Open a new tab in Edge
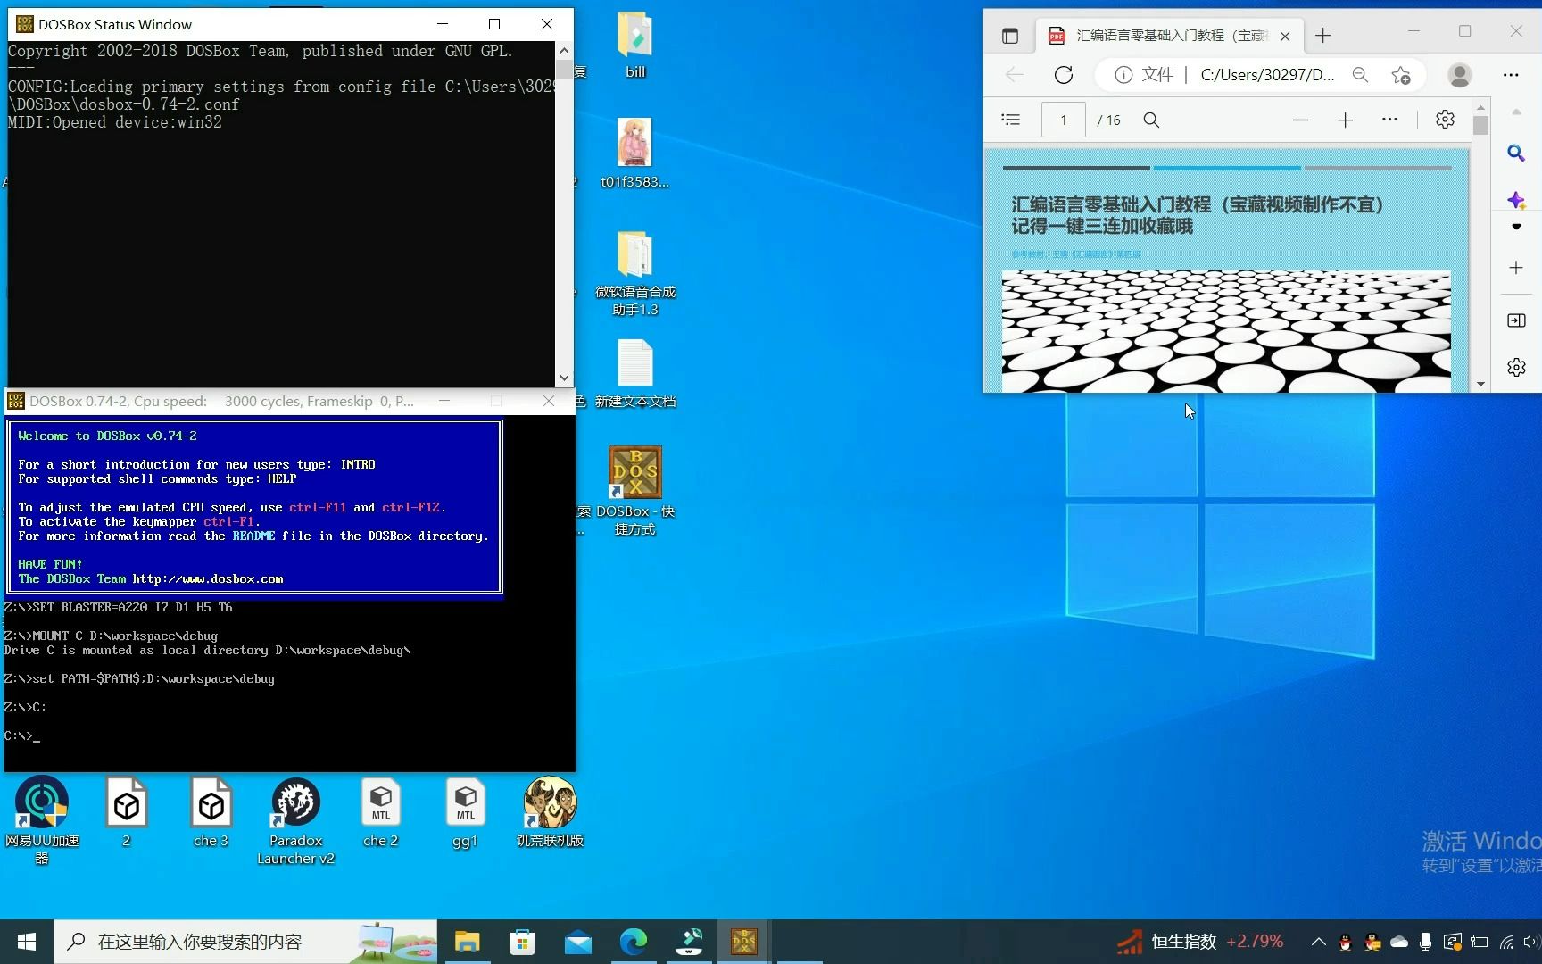Viewport: 1542px width, 964px height. (1323, 36)
